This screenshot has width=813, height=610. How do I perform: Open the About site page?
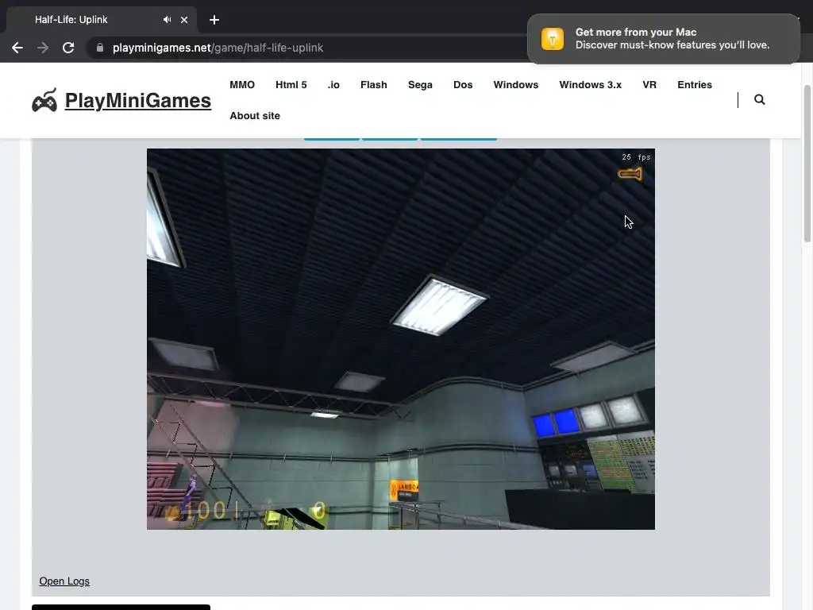point(255,116)
